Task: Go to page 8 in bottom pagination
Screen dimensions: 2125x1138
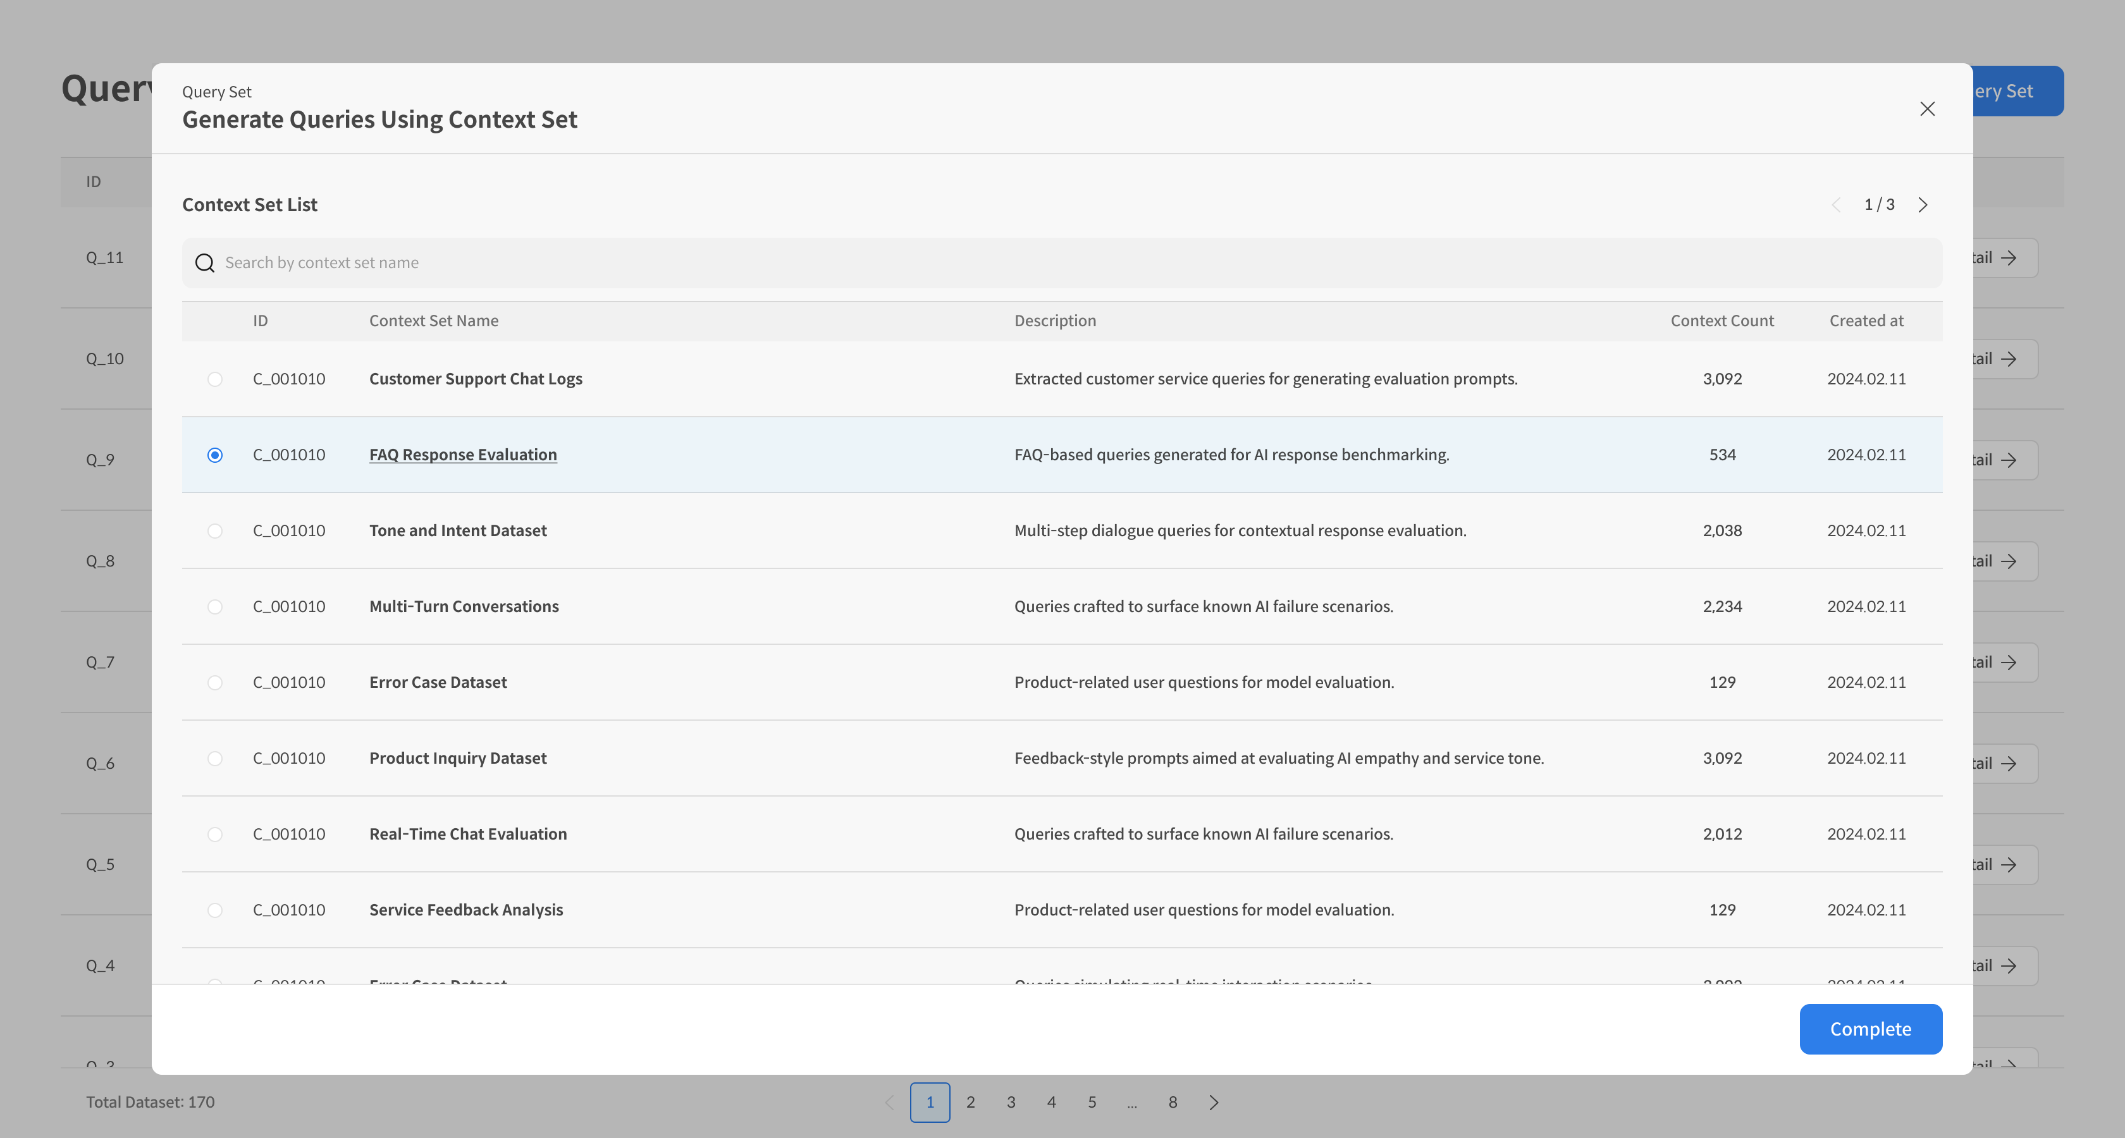Action: [x=1172, y=1103]
